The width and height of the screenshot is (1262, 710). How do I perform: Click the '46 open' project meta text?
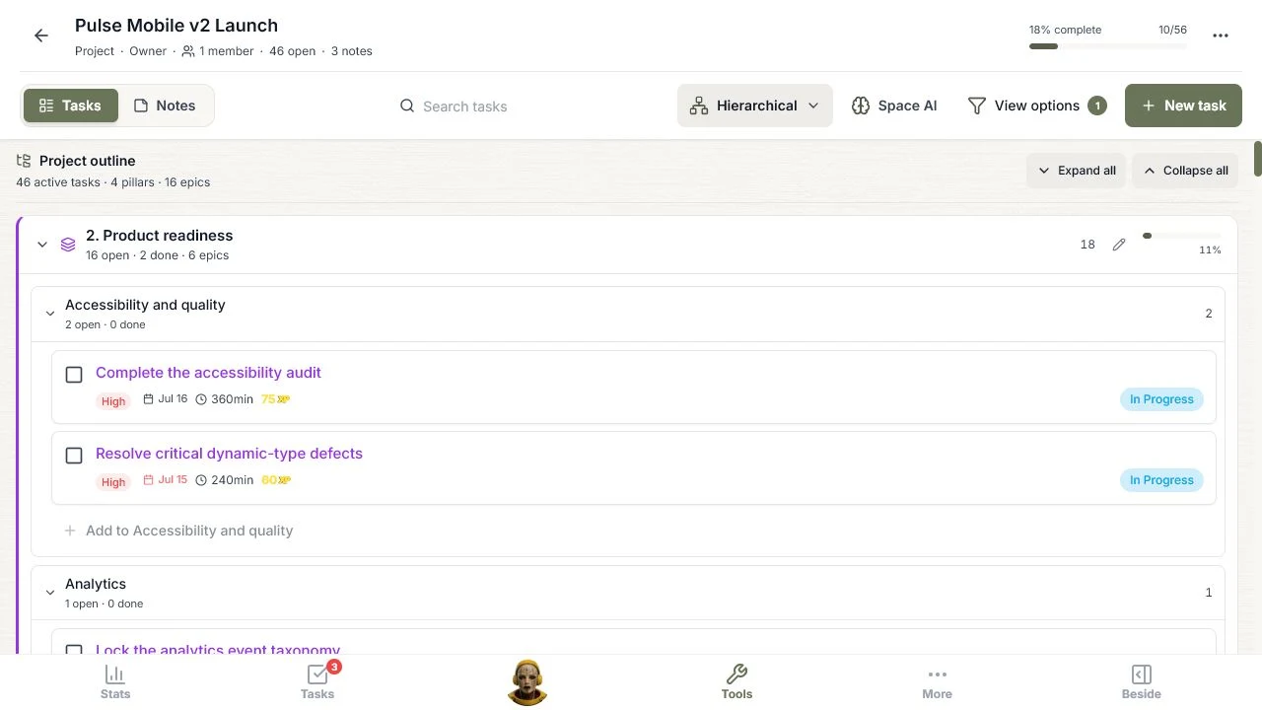(x=293, y=51)
